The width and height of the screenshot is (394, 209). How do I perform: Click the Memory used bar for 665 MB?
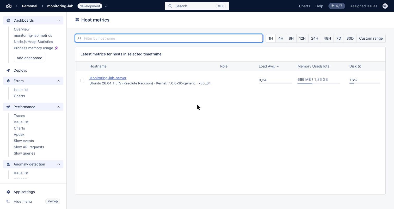coord(319,84)
